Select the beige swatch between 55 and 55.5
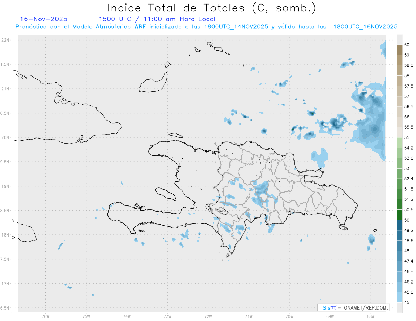Viewport: 416px width, 321px height. click(400, 132)
